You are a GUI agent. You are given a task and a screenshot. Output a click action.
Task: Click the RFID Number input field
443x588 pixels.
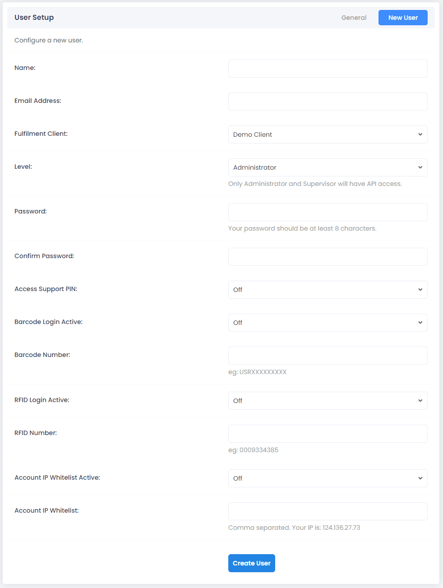click(x=328, y=434)
